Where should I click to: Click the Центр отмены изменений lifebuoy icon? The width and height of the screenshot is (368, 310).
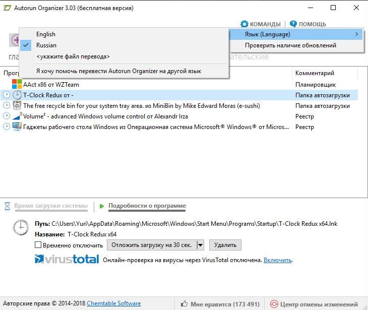pyautogui.click(x=274, y=304)
